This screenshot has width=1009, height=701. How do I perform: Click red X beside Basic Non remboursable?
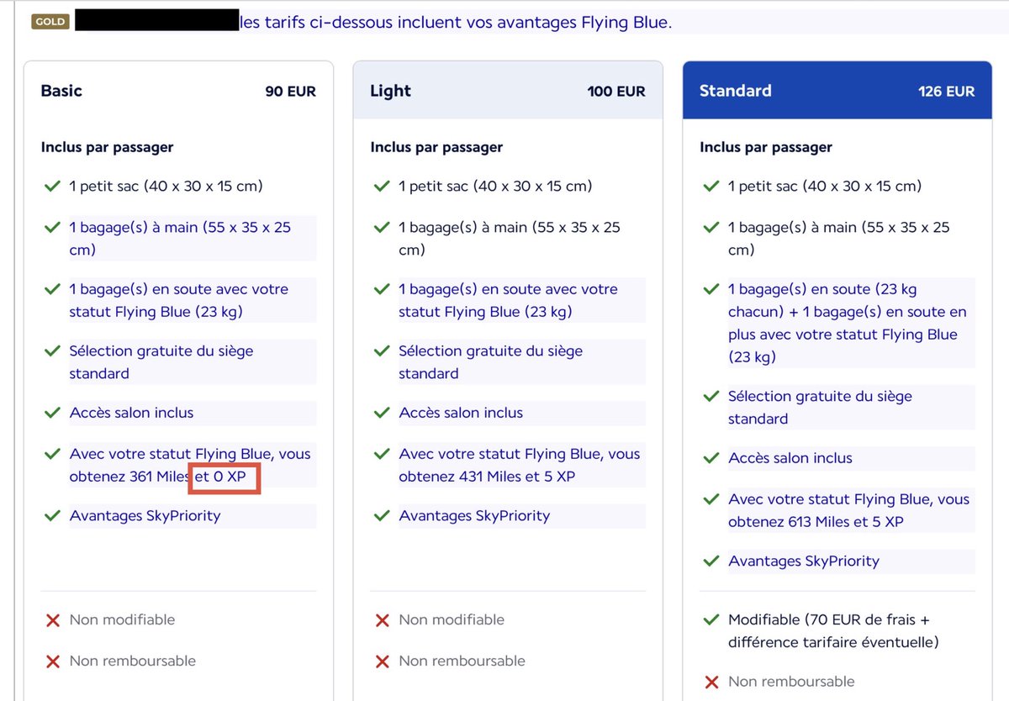[x=52, y=661]
